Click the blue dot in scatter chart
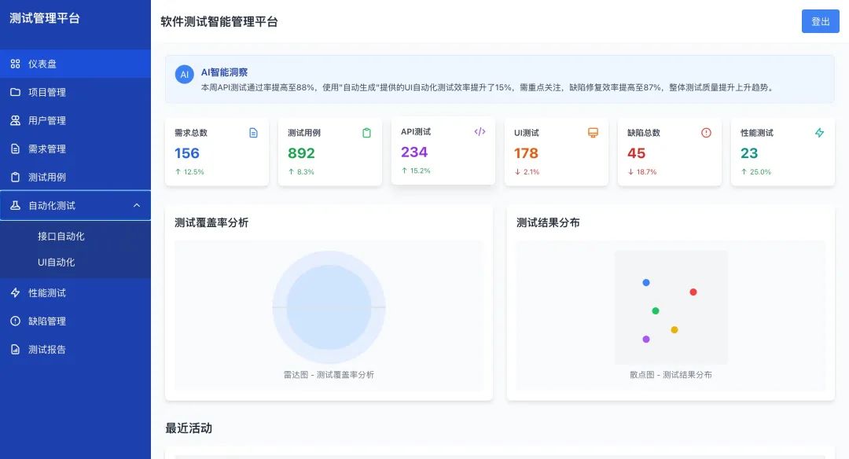 tap(646, 282)
